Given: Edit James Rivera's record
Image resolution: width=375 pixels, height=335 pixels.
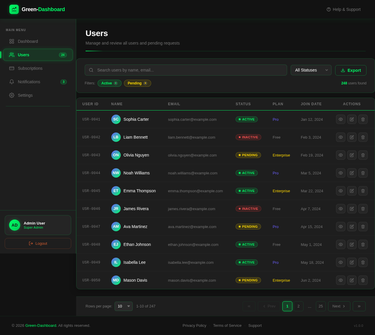Looking at the screenshot, I should point(352,209).
